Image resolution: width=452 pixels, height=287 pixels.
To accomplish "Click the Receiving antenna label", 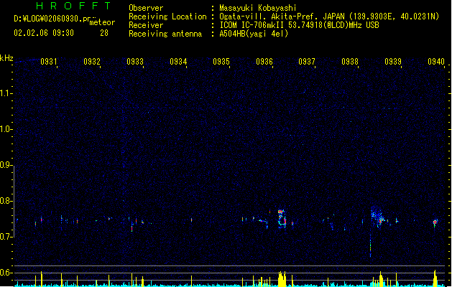I will pos(165,34).
